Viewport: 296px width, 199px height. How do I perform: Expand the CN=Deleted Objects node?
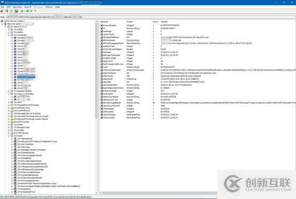pyautogui.click(x=9, y=91)
